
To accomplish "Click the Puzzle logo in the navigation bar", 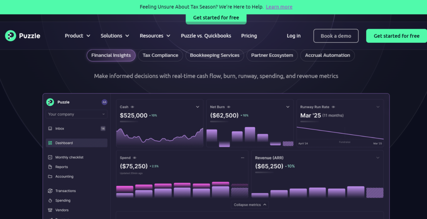I will 23,36.
